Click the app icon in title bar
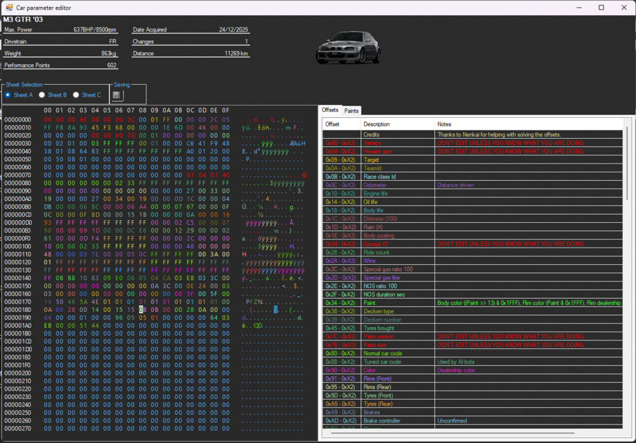 pos(9,8)
